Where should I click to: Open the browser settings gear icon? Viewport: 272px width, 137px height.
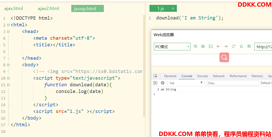(203, 46)
